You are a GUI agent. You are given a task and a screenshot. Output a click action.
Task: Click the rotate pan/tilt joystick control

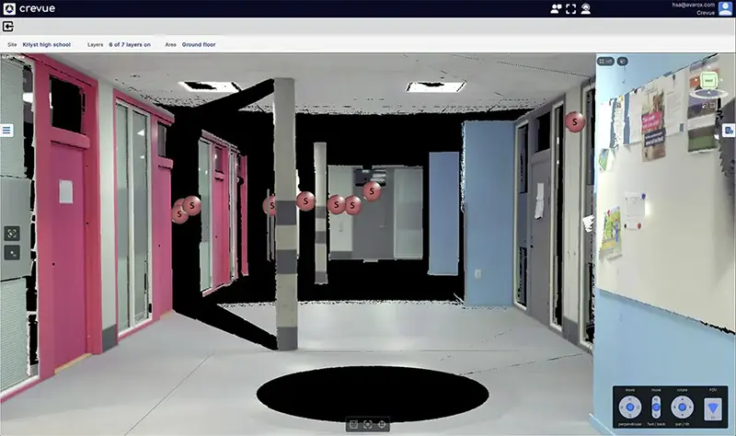click(x=682, y=407)
